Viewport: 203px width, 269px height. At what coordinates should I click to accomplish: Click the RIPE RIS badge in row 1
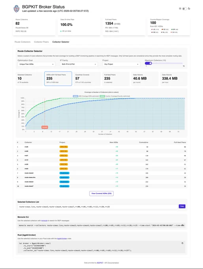coord(64,147)
